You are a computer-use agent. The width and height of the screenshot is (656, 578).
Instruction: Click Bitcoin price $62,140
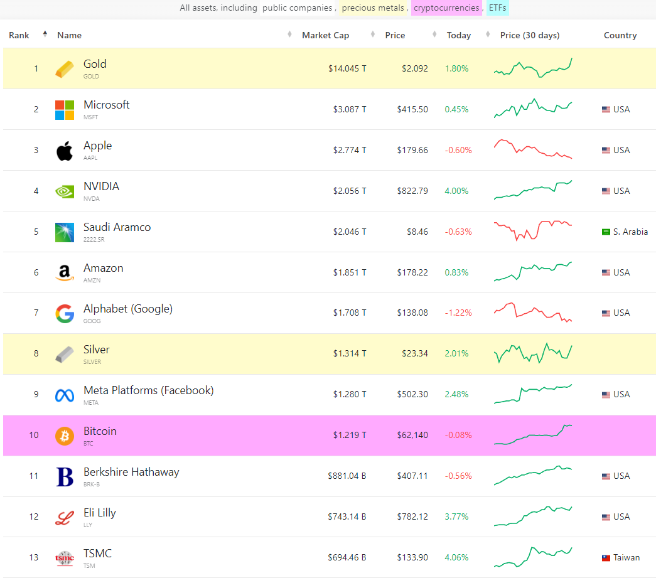(x=412, y=436)
